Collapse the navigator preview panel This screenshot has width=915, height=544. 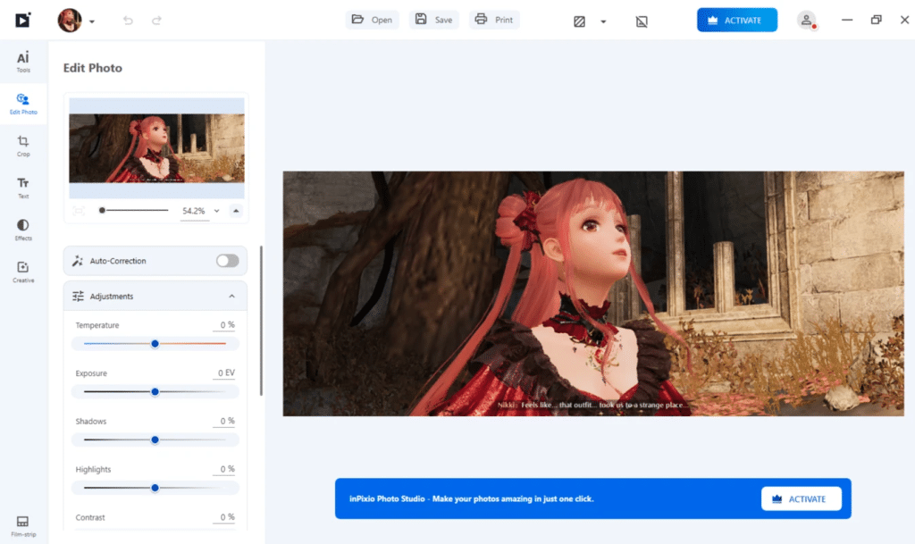(236, 211)
